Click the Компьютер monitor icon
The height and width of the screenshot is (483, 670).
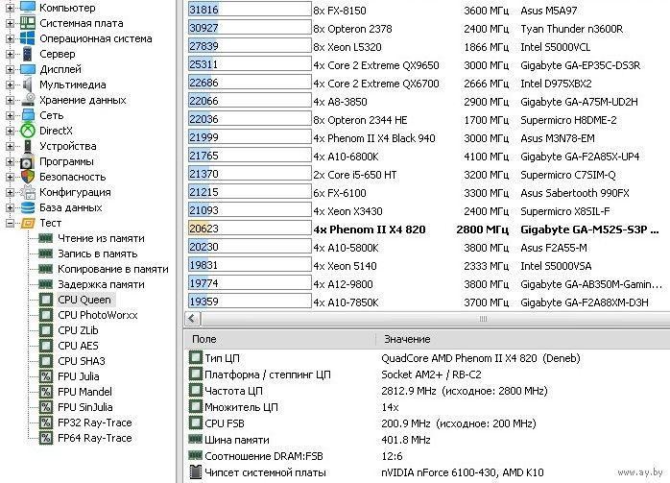pos(28,8)
